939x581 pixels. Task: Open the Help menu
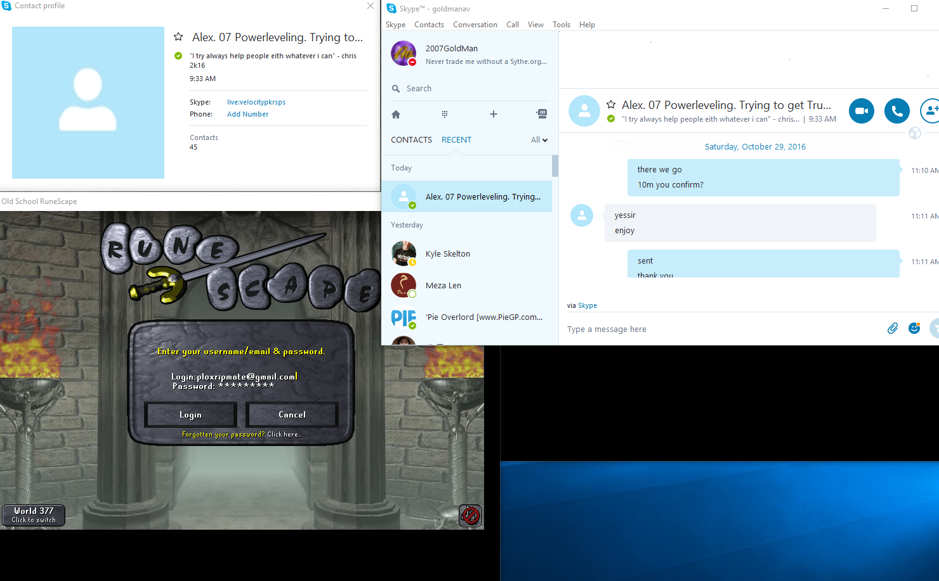587,25
